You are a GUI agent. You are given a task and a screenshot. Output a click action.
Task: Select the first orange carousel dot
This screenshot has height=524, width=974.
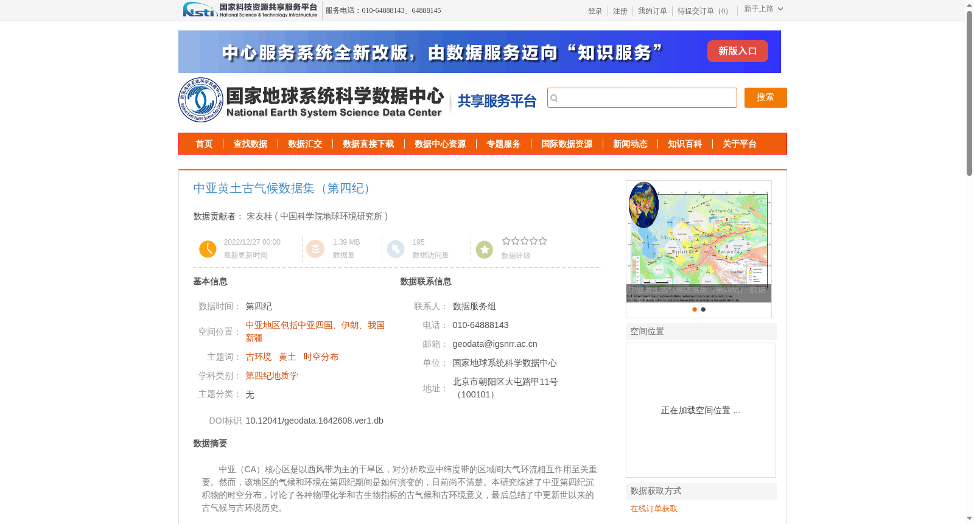click(694, 309)
